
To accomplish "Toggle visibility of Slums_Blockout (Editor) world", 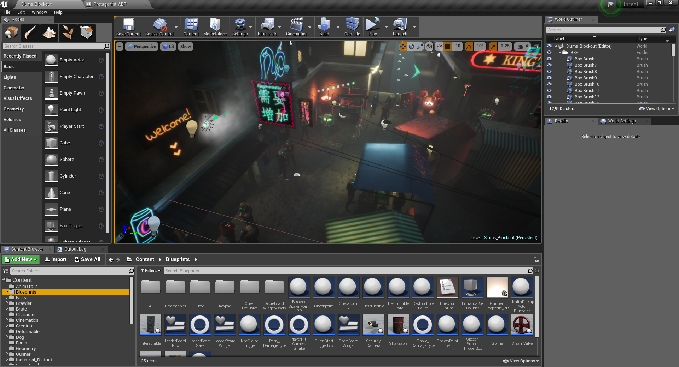I will click(x=549, y=46).
